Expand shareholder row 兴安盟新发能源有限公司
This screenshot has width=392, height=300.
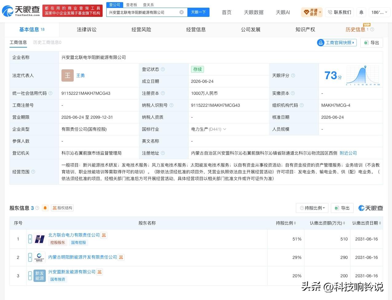30,276
